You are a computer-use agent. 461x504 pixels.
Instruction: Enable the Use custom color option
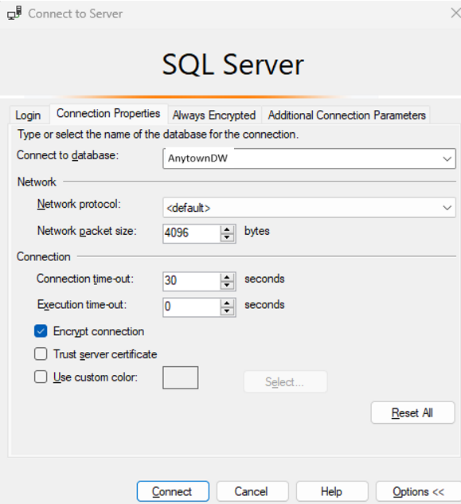pos(41,377)
